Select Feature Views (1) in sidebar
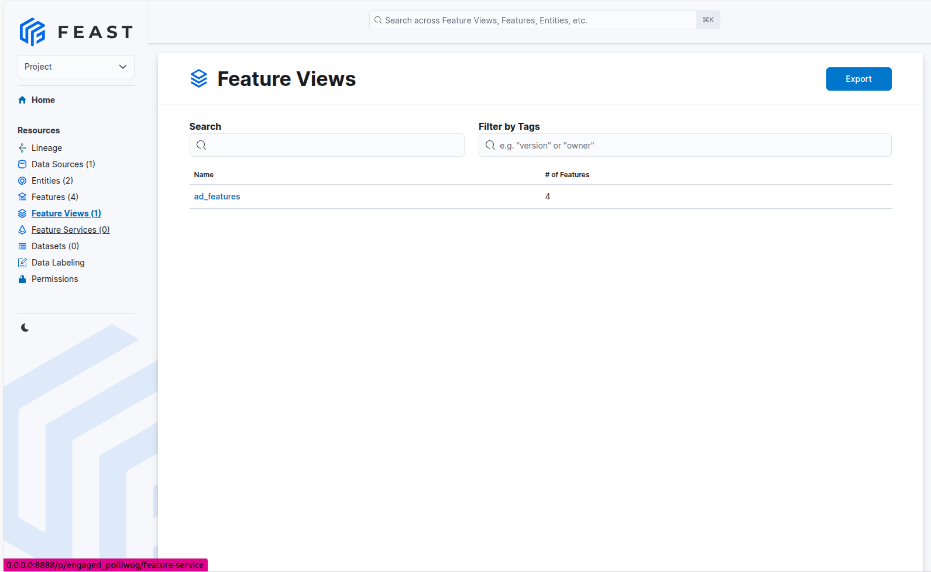Screen dimensions: 931x572 pos(66,213)
